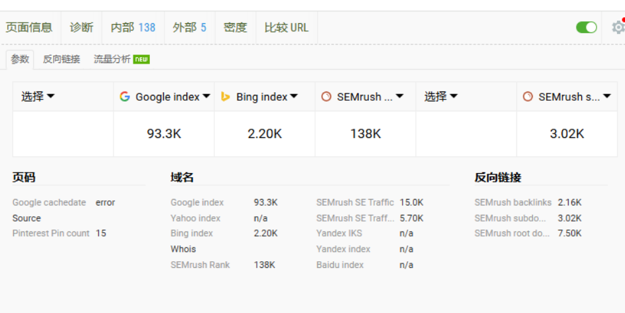Click the Pinterest count value 15
The height and width of the screenshot is (313, 625).
[101, 233]
